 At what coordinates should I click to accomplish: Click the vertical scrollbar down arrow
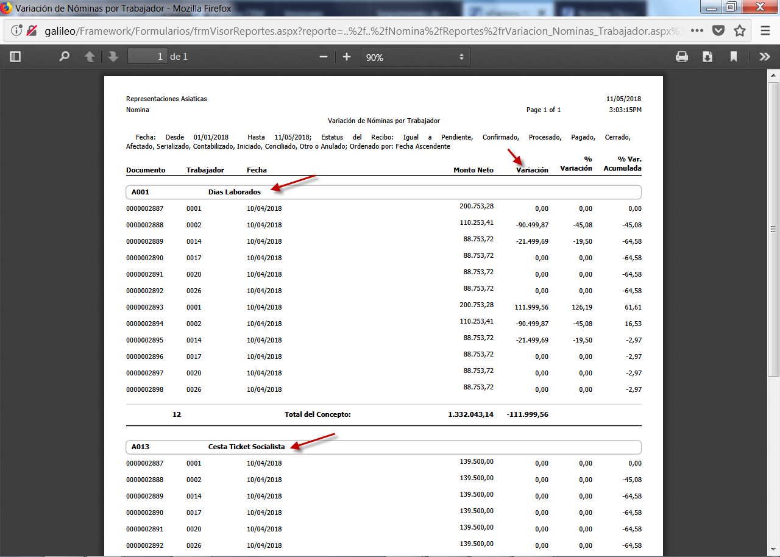tap(774, 550)
